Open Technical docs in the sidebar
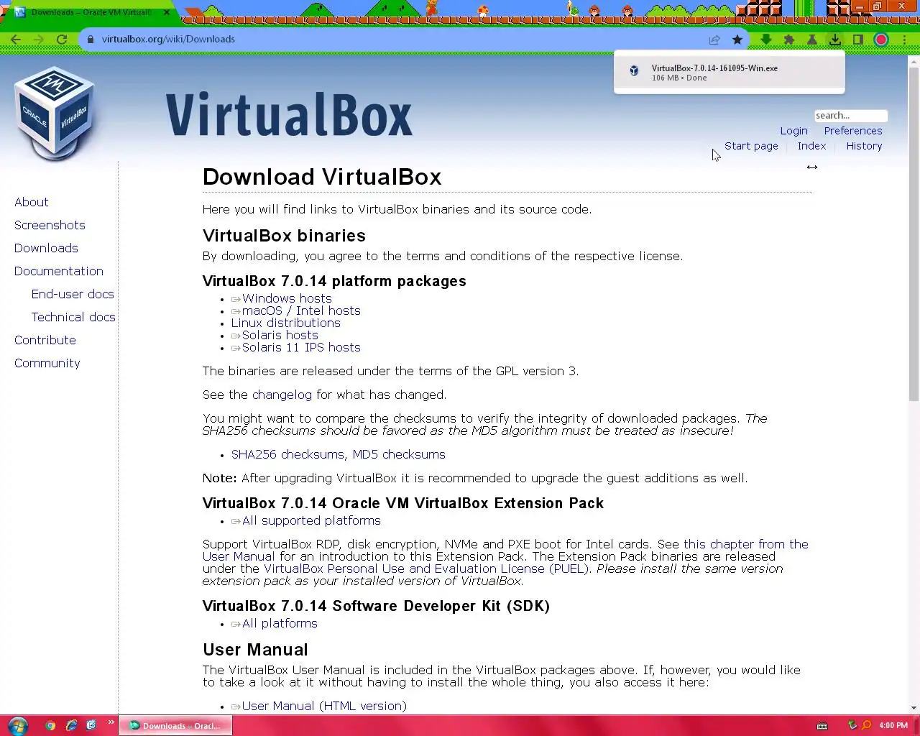Image resolution: width=920 pixels, height=736 pixels. (73, 317)
